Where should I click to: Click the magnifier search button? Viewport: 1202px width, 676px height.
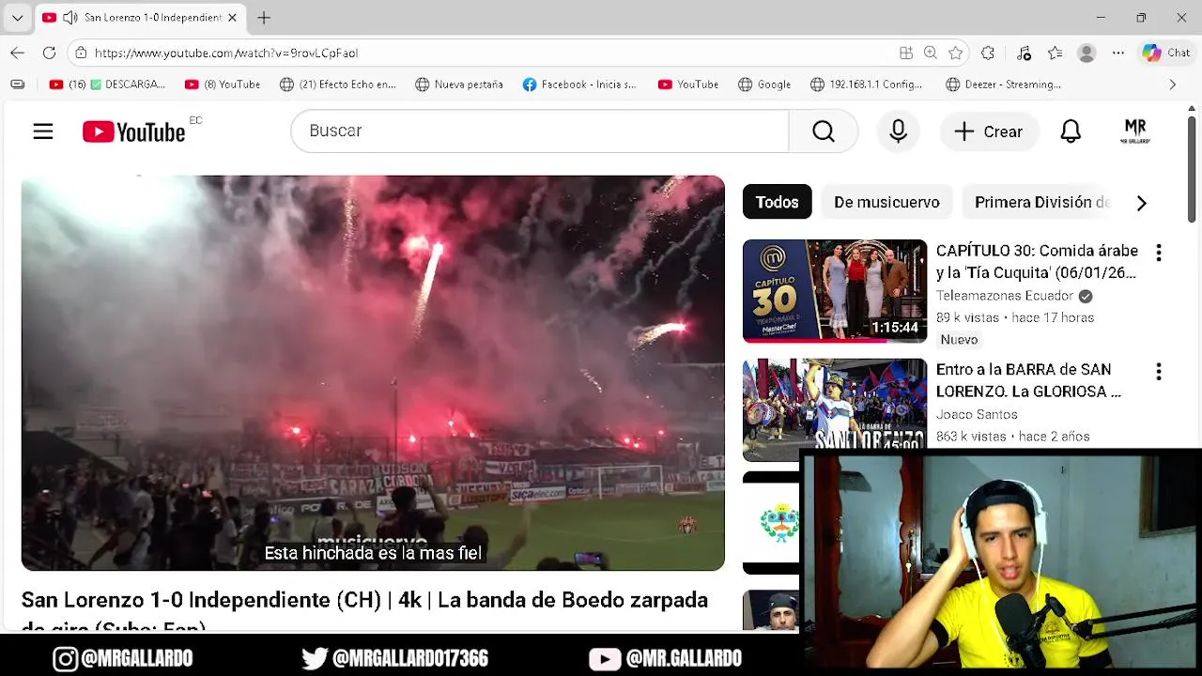tap(824, 131)
